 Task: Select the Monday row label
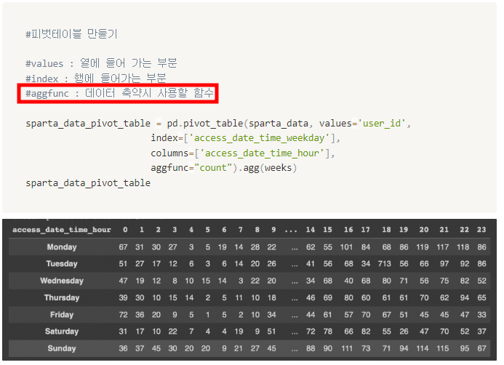(62, 246)
